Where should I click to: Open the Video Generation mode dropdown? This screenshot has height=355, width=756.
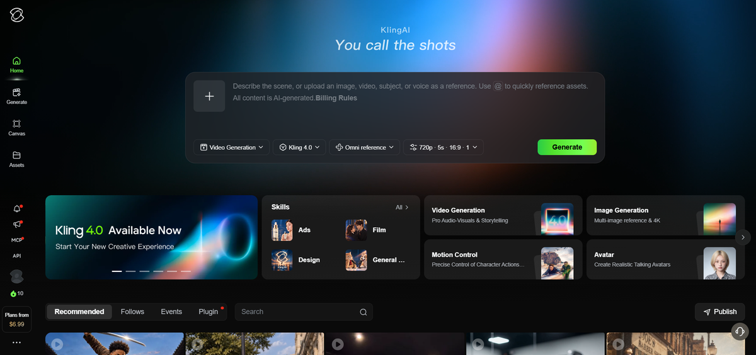[231, 147]
